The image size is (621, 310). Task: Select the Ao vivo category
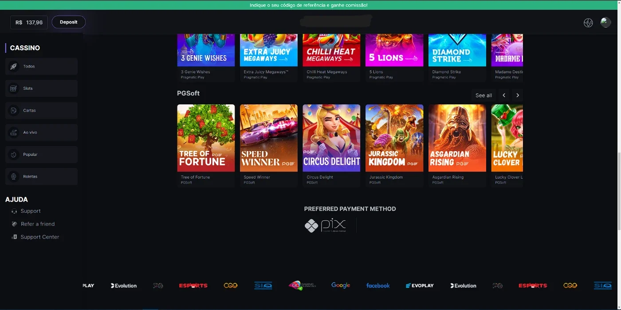[x=41, y=132]
